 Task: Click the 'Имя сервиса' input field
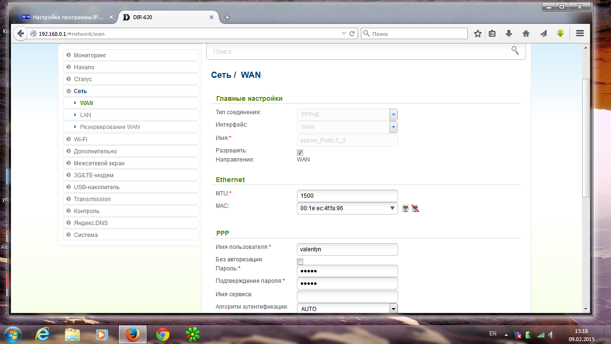348,297
